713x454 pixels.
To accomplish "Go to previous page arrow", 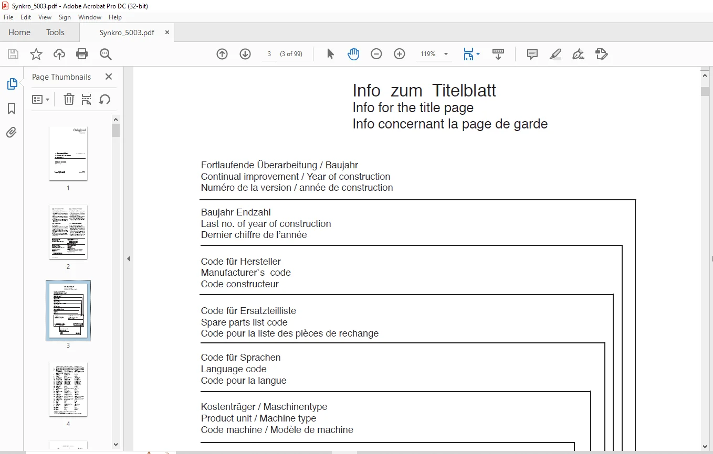I will (x=222, y=54).
